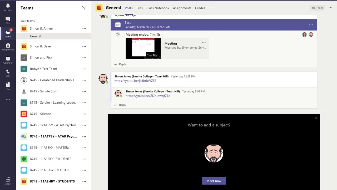Open the youtu.be/jlxfbfBWZ5E link
This screenshot has width=337, height=190.
(x=135, y=81)
